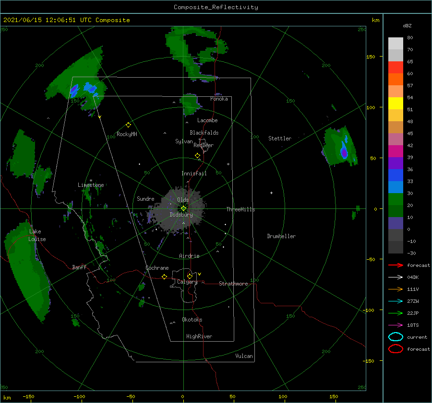This screenshot has height=403, width=432.
Task: Click the Didsbury town label
Action: pyautogui.click(x=181, y=215)
